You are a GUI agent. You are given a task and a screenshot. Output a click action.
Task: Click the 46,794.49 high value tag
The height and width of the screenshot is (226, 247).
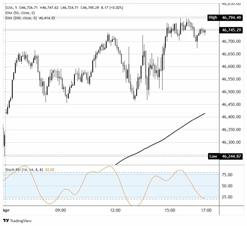pyautogui.click(x=230, y=17)
